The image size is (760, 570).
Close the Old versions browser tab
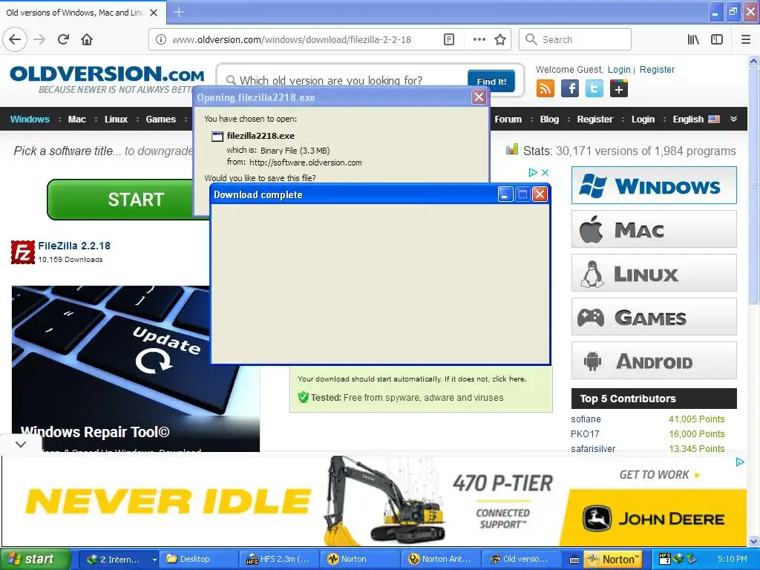(154, 13)
